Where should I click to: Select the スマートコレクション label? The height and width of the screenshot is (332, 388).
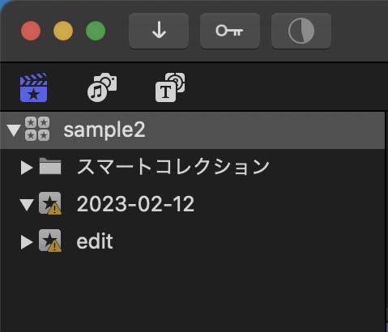pos(173,167)
